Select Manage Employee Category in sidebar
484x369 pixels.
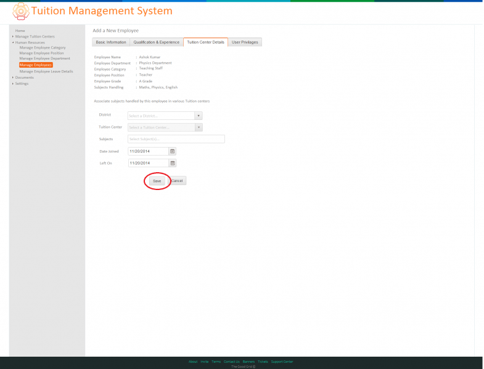(x=43, y=48)
